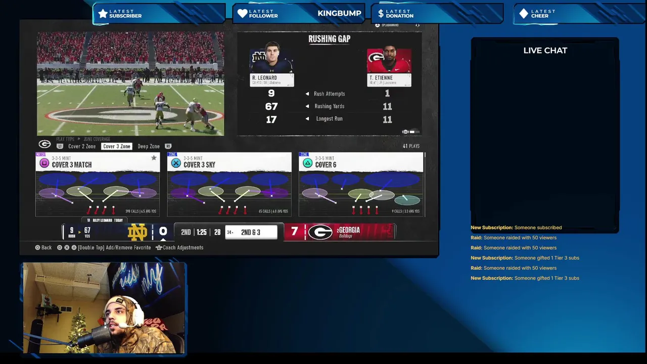The width and height of the screenshot is (647, 364).
Task: Click R. Leonard player portrait
Action: (271, 58)
